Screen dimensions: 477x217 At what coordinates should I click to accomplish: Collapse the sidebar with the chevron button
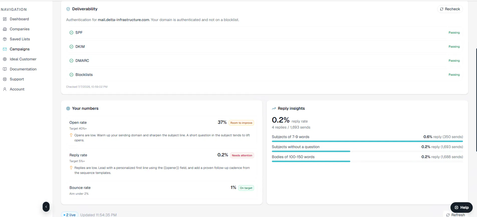pos(46,207)
